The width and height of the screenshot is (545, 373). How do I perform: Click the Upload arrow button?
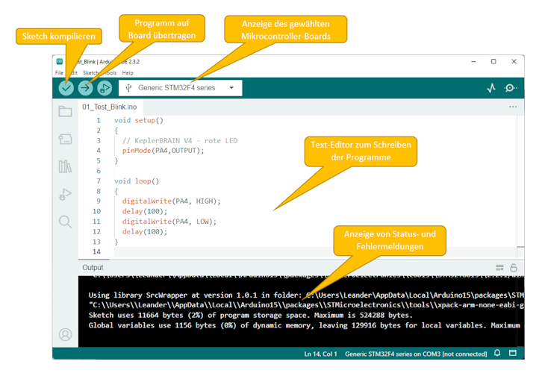coord(85,88)
